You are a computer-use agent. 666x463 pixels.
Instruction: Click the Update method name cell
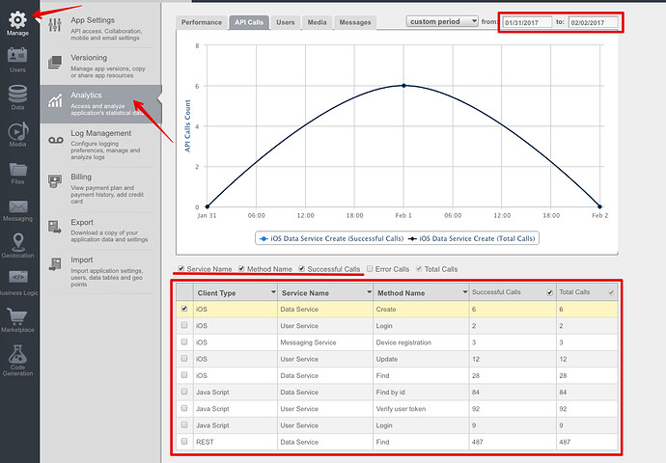[421, 359]
